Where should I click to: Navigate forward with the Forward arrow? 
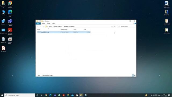pyautogui.click(x=40, y=26)
